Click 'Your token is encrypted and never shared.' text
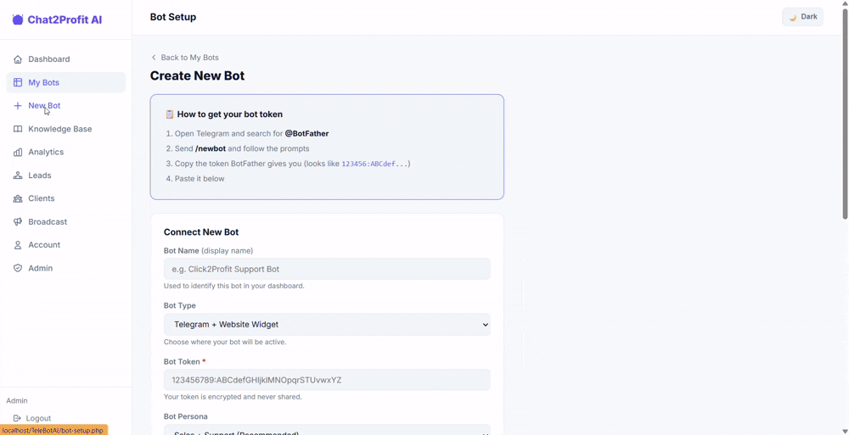The image size is (849, 435). click(x=233, y=397)
